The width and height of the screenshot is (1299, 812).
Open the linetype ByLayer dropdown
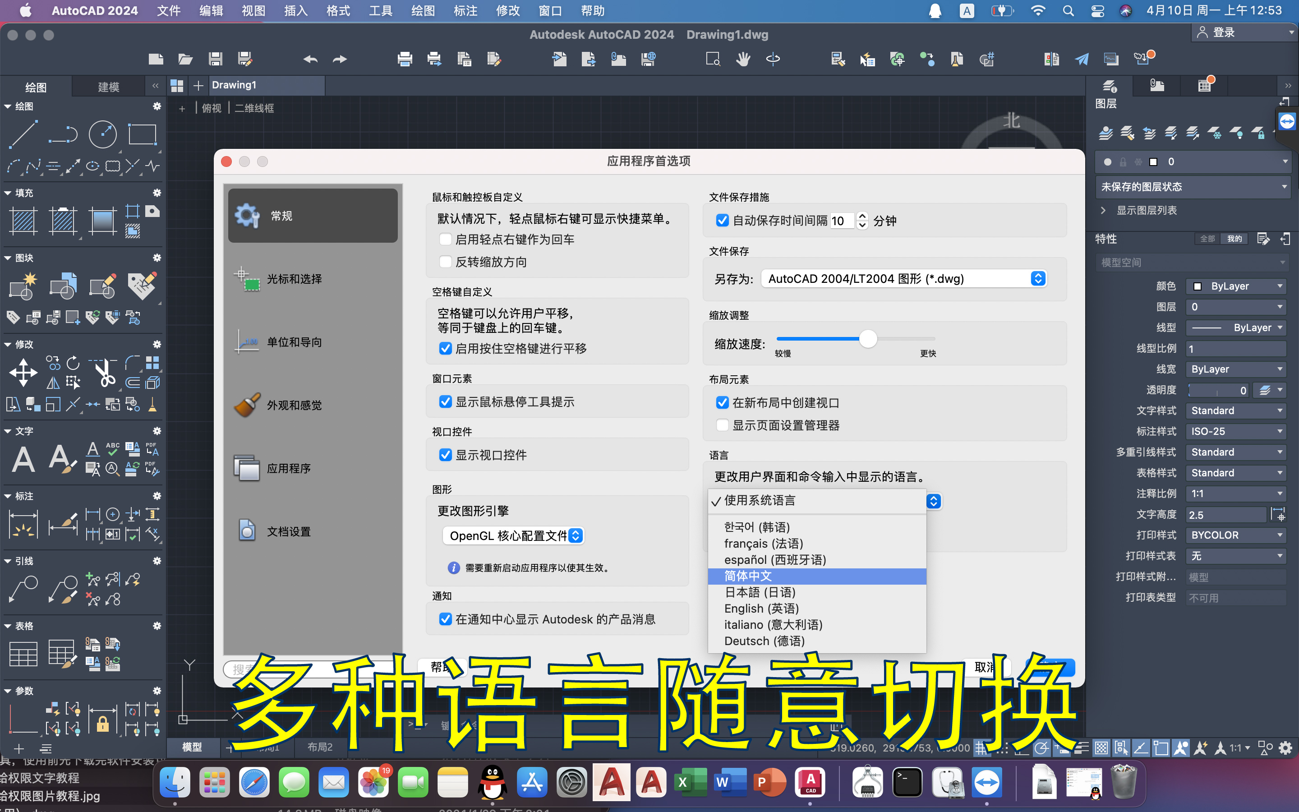pyautogui.click(x=1236, y=328)
